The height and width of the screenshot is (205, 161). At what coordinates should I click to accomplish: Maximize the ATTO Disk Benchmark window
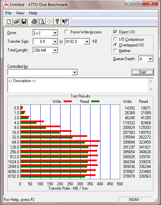138,3
